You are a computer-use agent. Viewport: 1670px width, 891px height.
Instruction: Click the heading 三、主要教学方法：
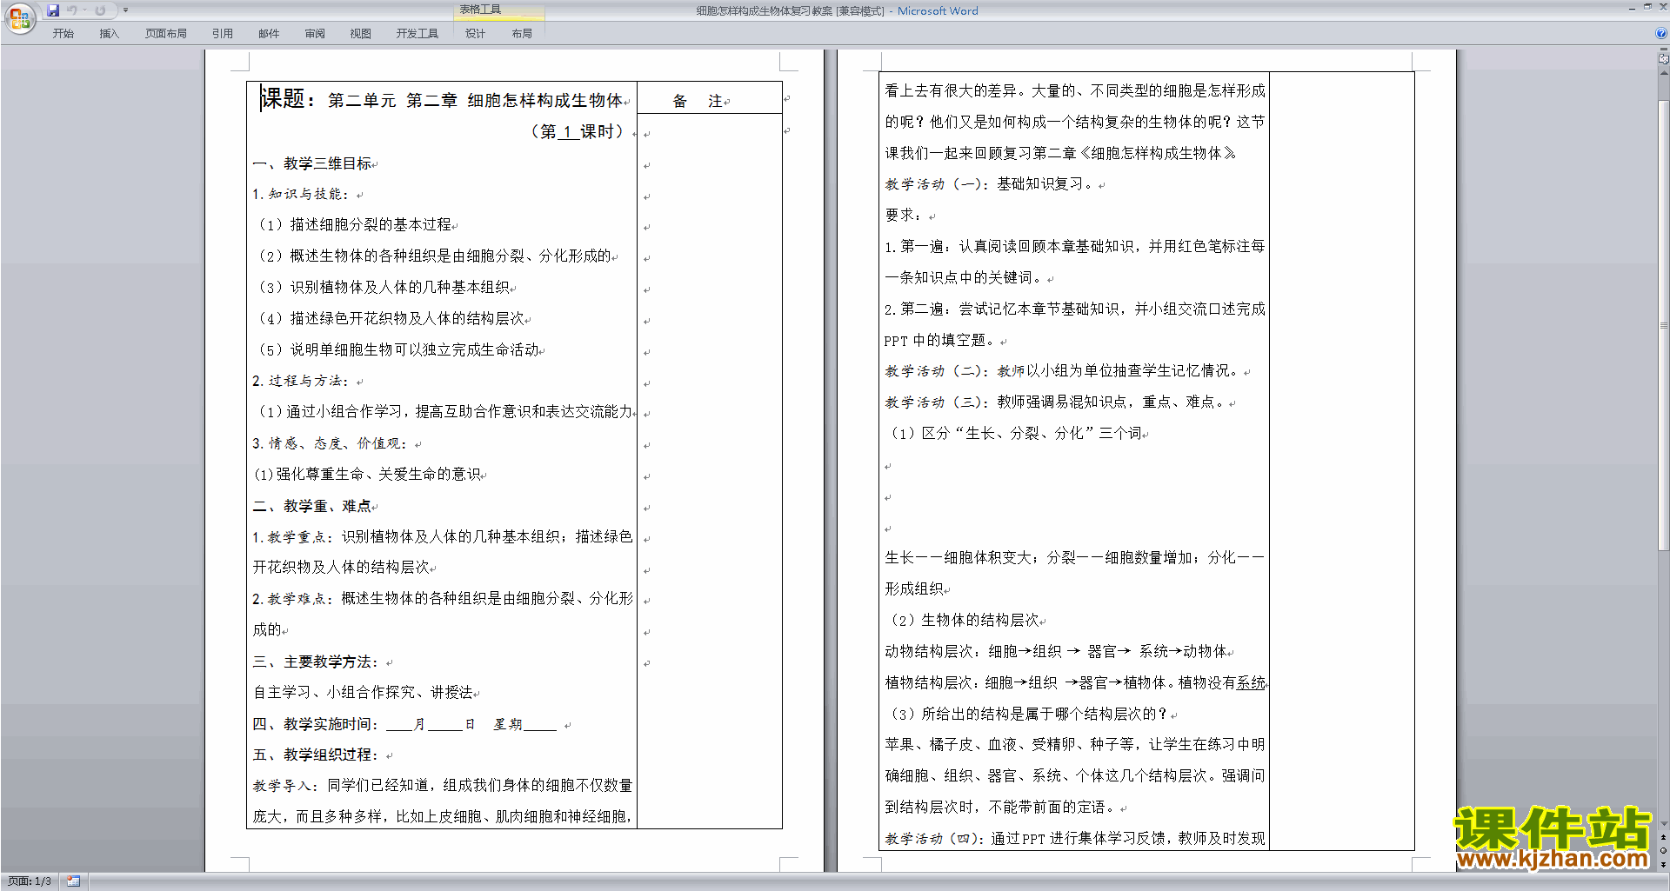pyautogui.click(x=316, y=662)
